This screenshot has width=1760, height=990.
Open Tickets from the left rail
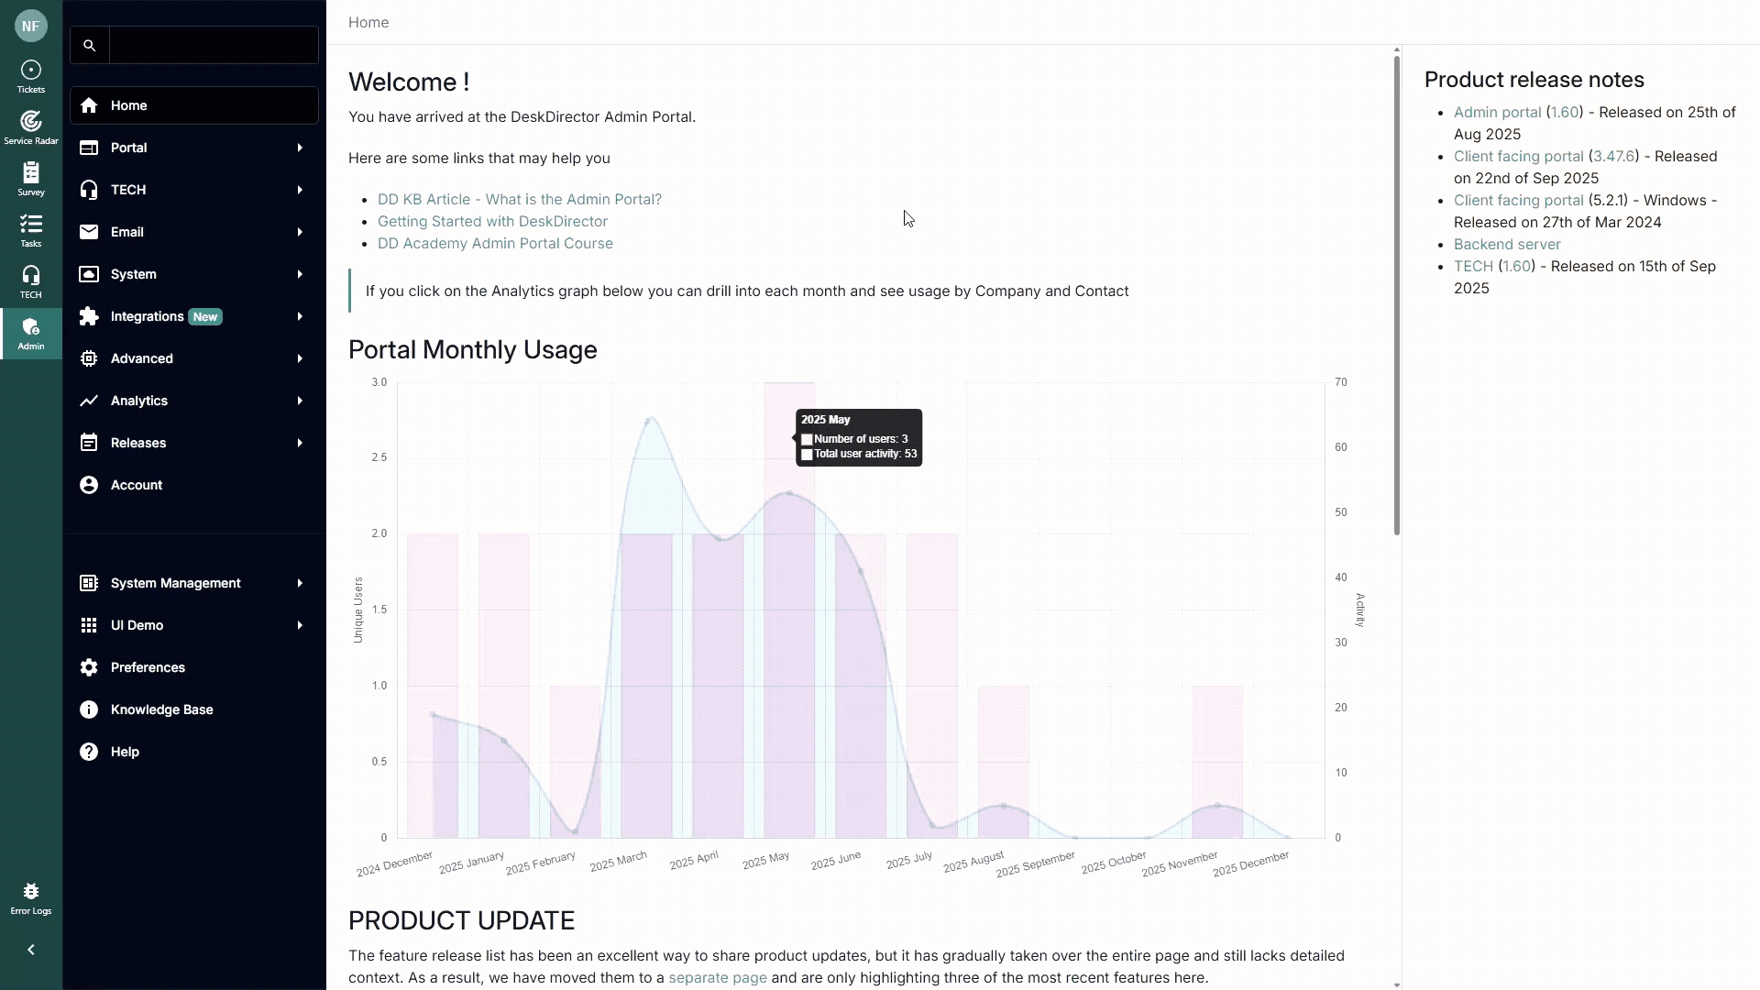tap(31, 77)
